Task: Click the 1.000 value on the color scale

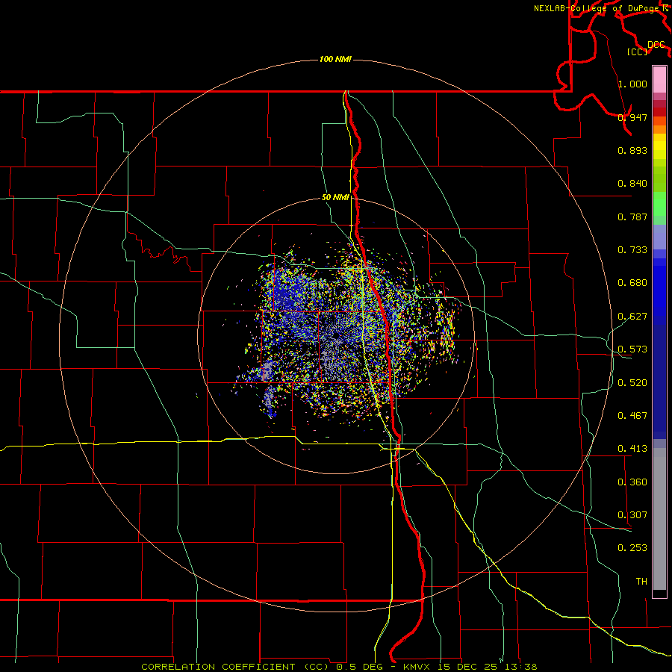Action: click(x=632, y=84)
